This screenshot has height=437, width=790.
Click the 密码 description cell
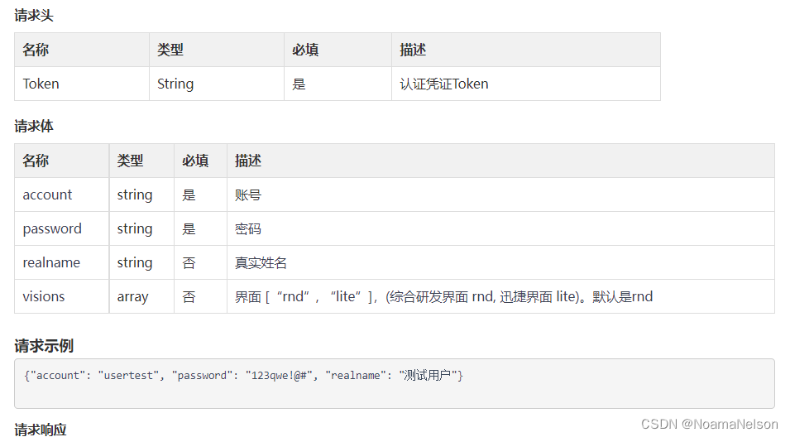click(500, 228)
